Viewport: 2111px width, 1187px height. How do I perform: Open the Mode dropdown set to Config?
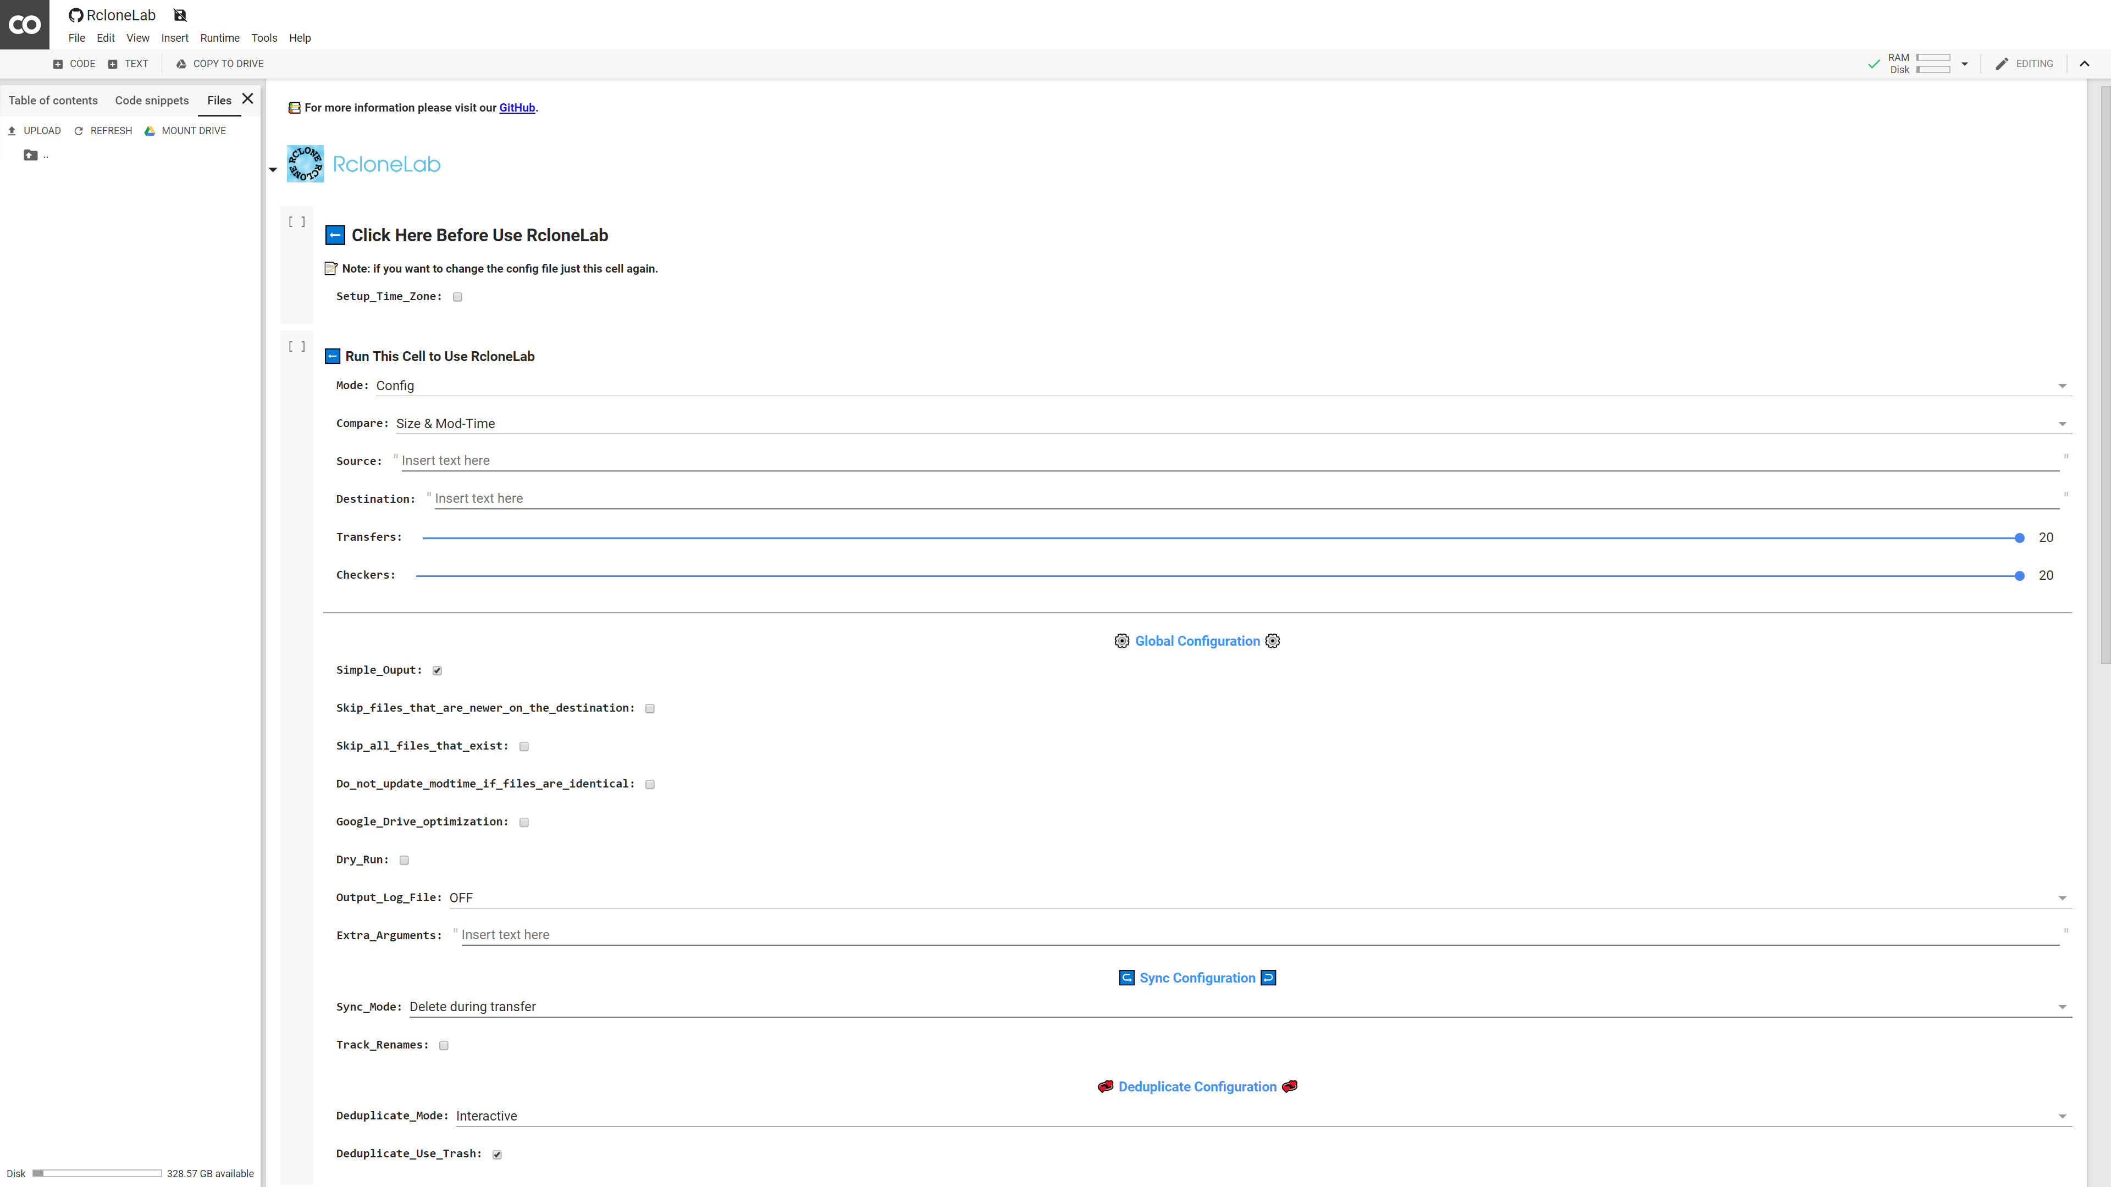click(1221, 386)
